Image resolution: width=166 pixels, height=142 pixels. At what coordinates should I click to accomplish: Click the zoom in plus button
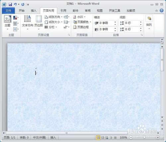158,138
